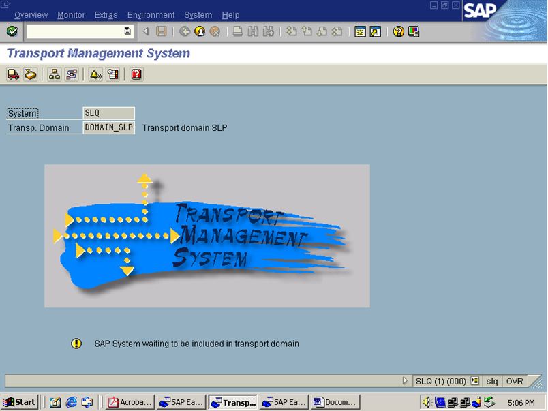
Task: Open the red documentation book icon
Action: pyautogui.click(x=136, y=74)
